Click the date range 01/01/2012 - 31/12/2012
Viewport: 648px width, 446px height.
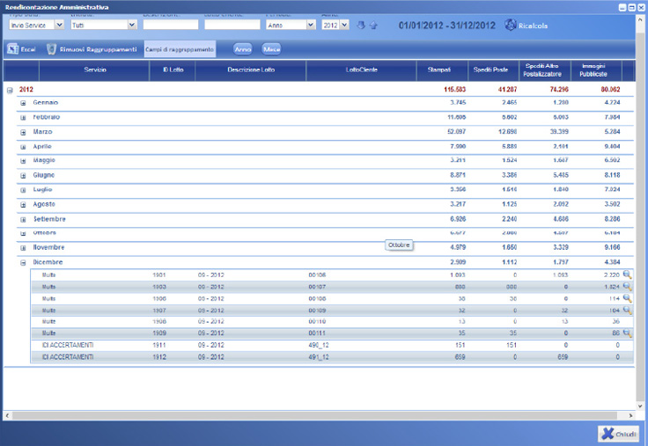[x=446, y=26]
